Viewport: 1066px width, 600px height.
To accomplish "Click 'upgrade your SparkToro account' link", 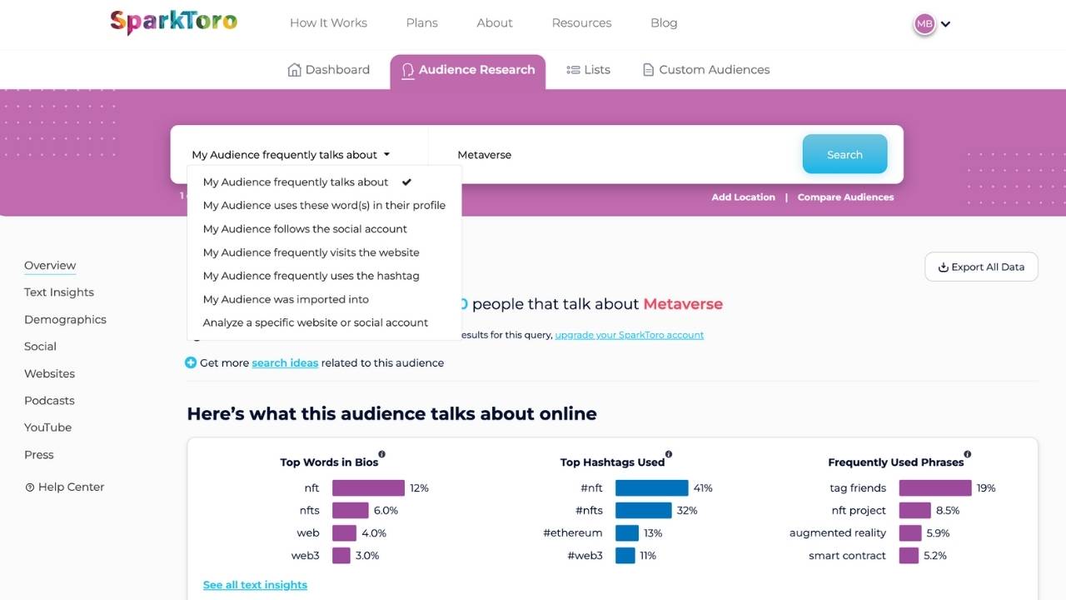I will (629, 335).
